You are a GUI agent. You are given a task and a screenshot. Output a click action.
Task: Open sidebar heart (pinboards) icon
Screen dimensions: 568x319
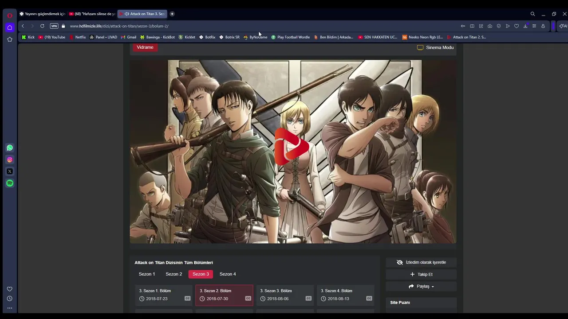click(9, 289)
